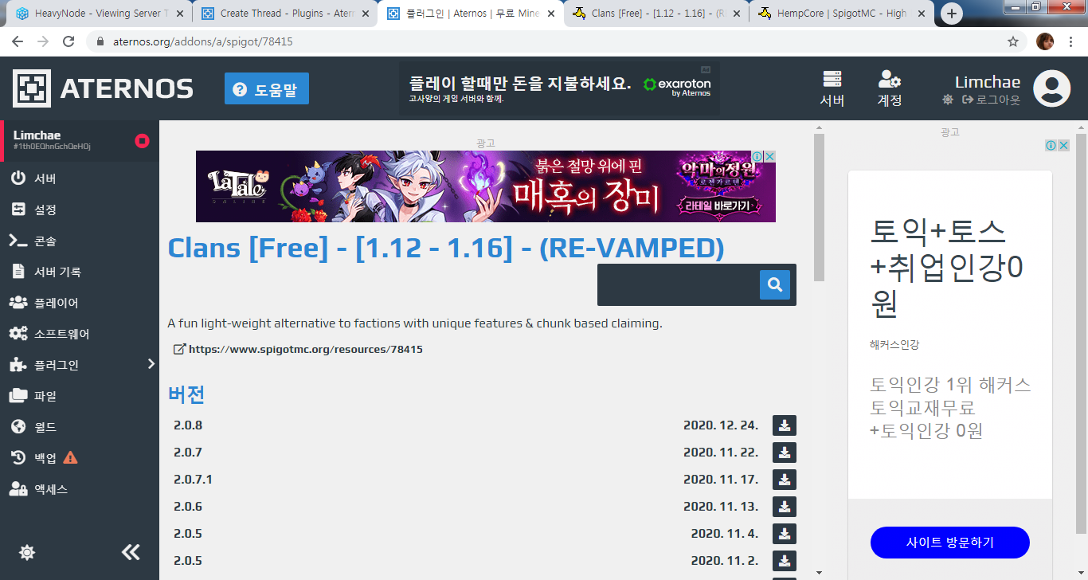Close the HeavyNode browser tab
The width and height of the screenshot is (1088, 580).
(x=179, y=14)
